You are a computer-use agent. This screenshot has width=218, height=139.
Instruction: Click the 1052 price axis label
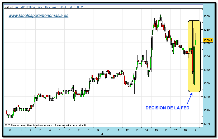pyautogui.click(x=206, y=70)
